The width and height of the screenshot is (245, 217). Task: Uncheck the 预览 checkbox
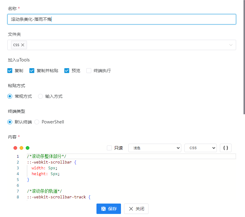tap(67, 71)
